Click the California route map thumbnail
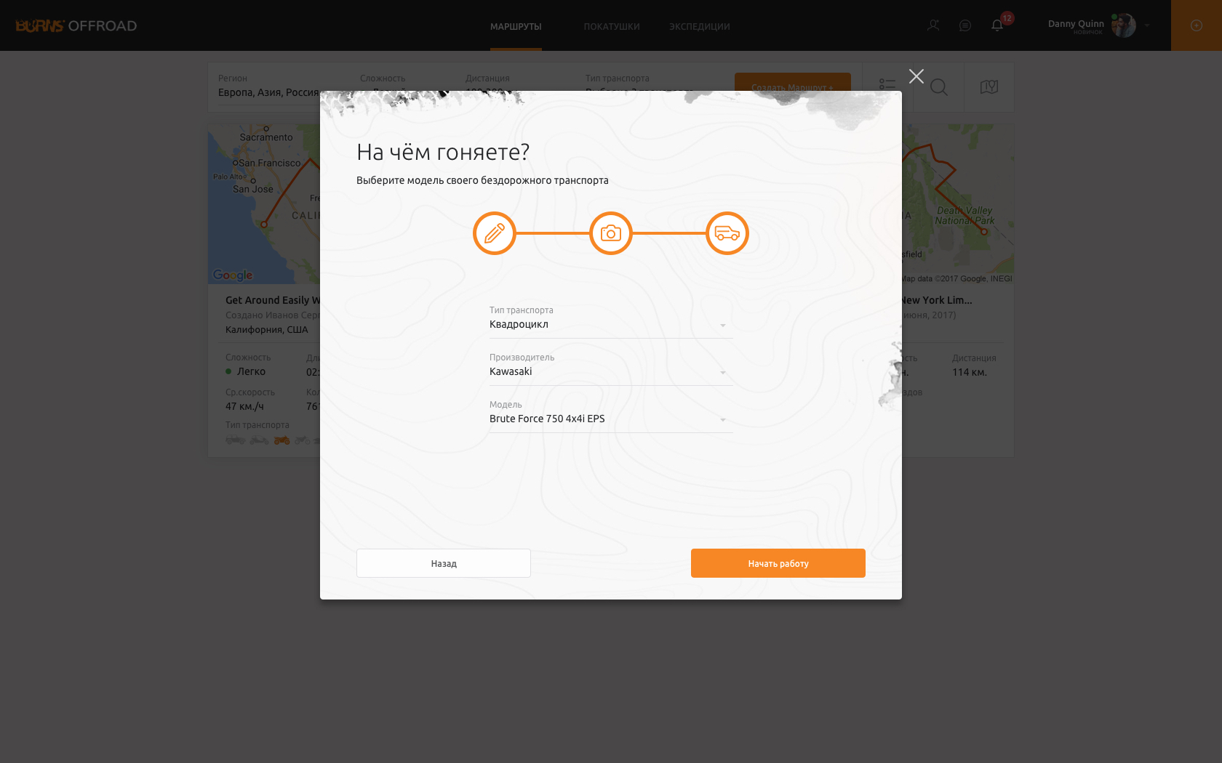This screenshot has width=1222, height=763. [264, 203]
